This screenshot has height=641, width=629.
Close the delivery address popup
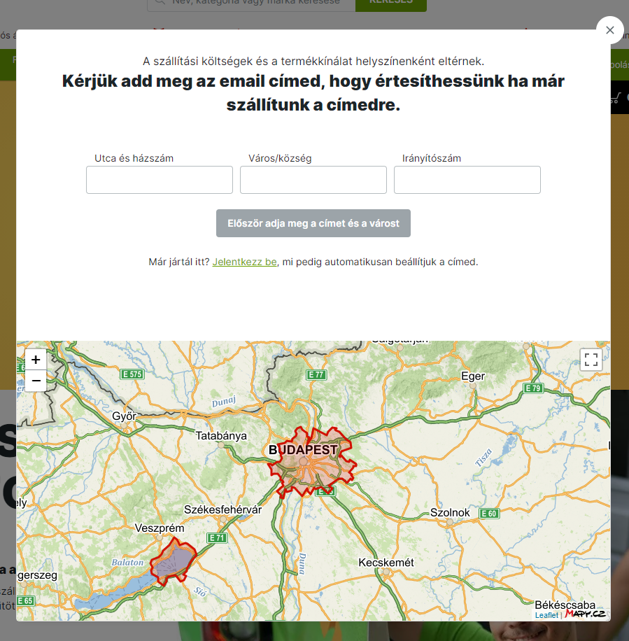click(610, 30)
